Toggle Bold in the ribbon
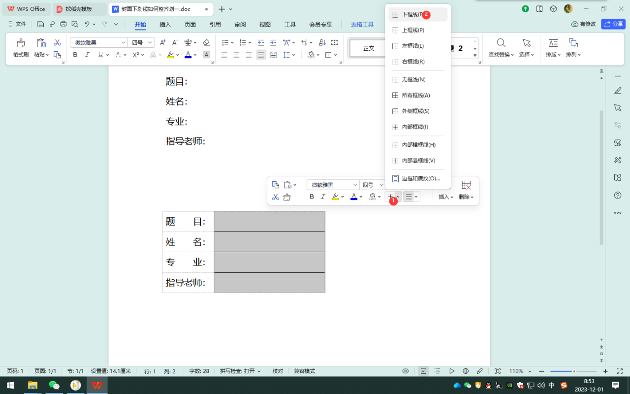 pyautogui.click(x=75, y=55)
